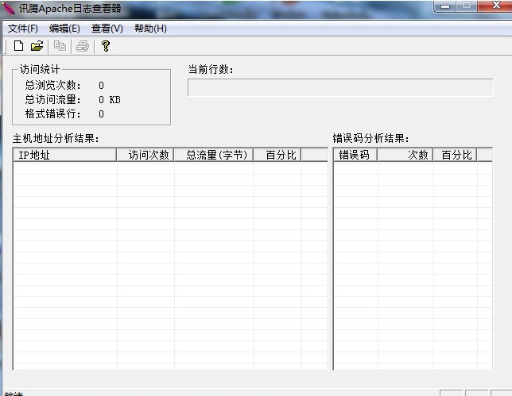Screen dimensions: 512x396
Task: Click the Copy toolbar icon
Action: pos(60,46)
